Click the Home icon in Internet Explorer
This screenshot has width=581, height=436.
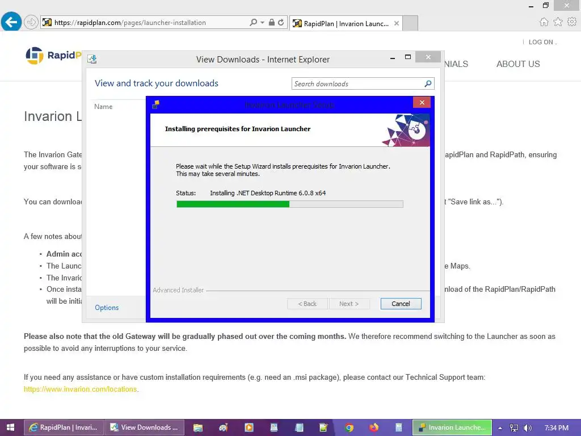pos(544,22)
